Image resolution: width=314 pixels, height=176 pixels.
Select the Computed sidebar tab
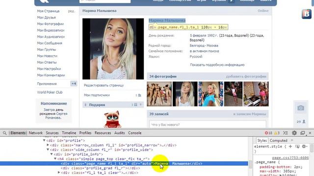278,140
